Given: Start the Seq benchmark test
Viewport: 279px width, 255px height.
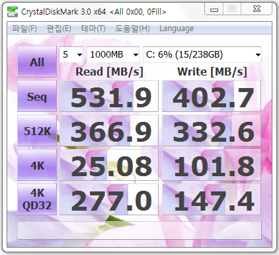Looking at the screenshot, I should [x=37, y=96].
